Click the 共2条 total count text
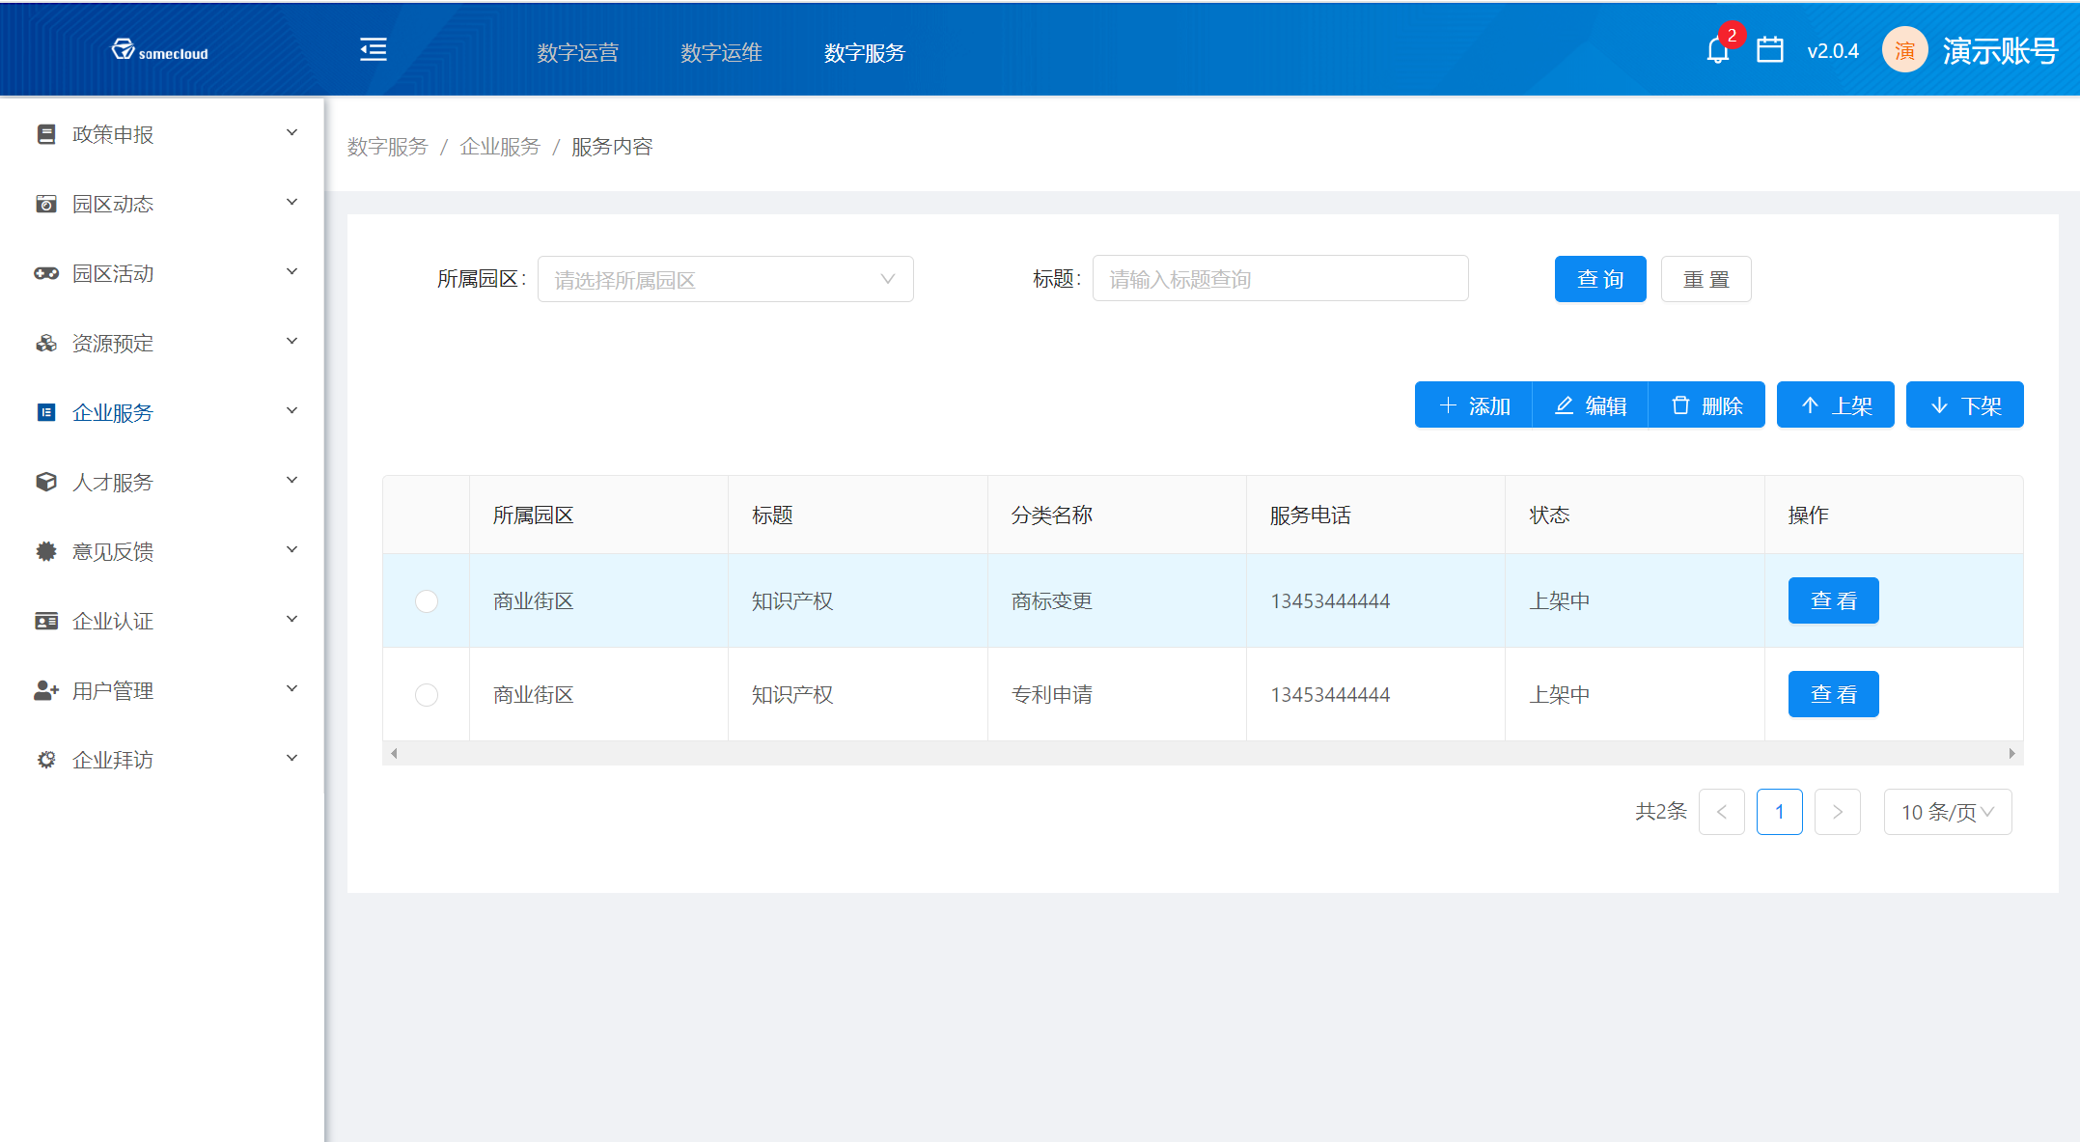This screenshot has width=2080, height=1142. 1660,811
